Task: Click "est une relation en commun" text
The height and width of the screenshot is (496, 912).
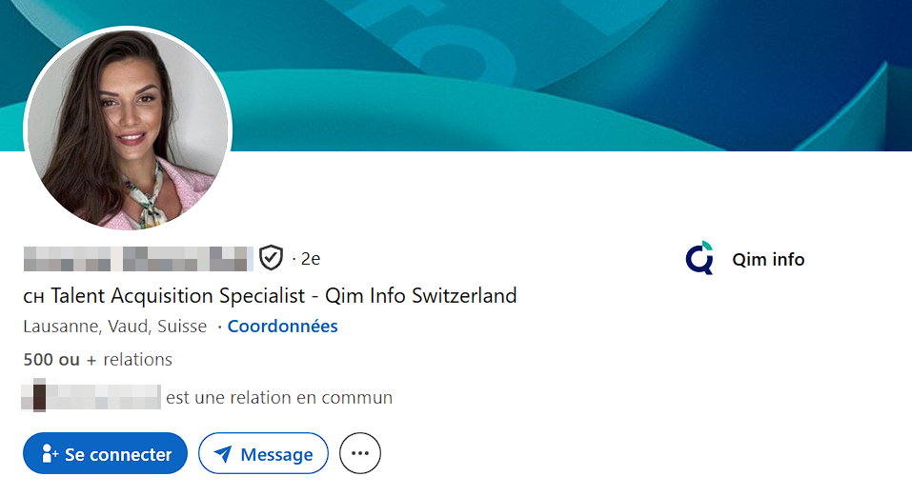Action: [x=279, y=397]
